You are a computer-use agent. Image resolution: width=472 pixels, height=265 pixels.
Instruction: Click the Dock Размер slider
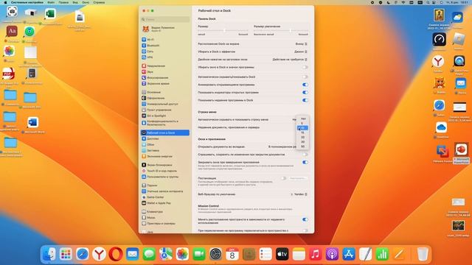223,30
